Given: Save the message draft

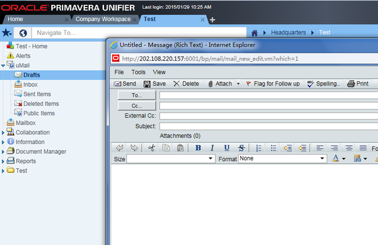Looking at the screenshot, I should pos(155,84).
